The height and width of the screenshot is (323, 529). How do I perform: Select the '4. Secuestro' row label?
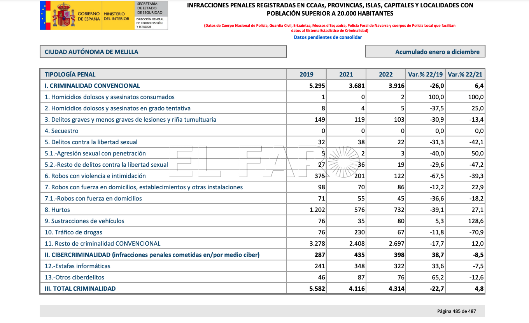[61, 131]
